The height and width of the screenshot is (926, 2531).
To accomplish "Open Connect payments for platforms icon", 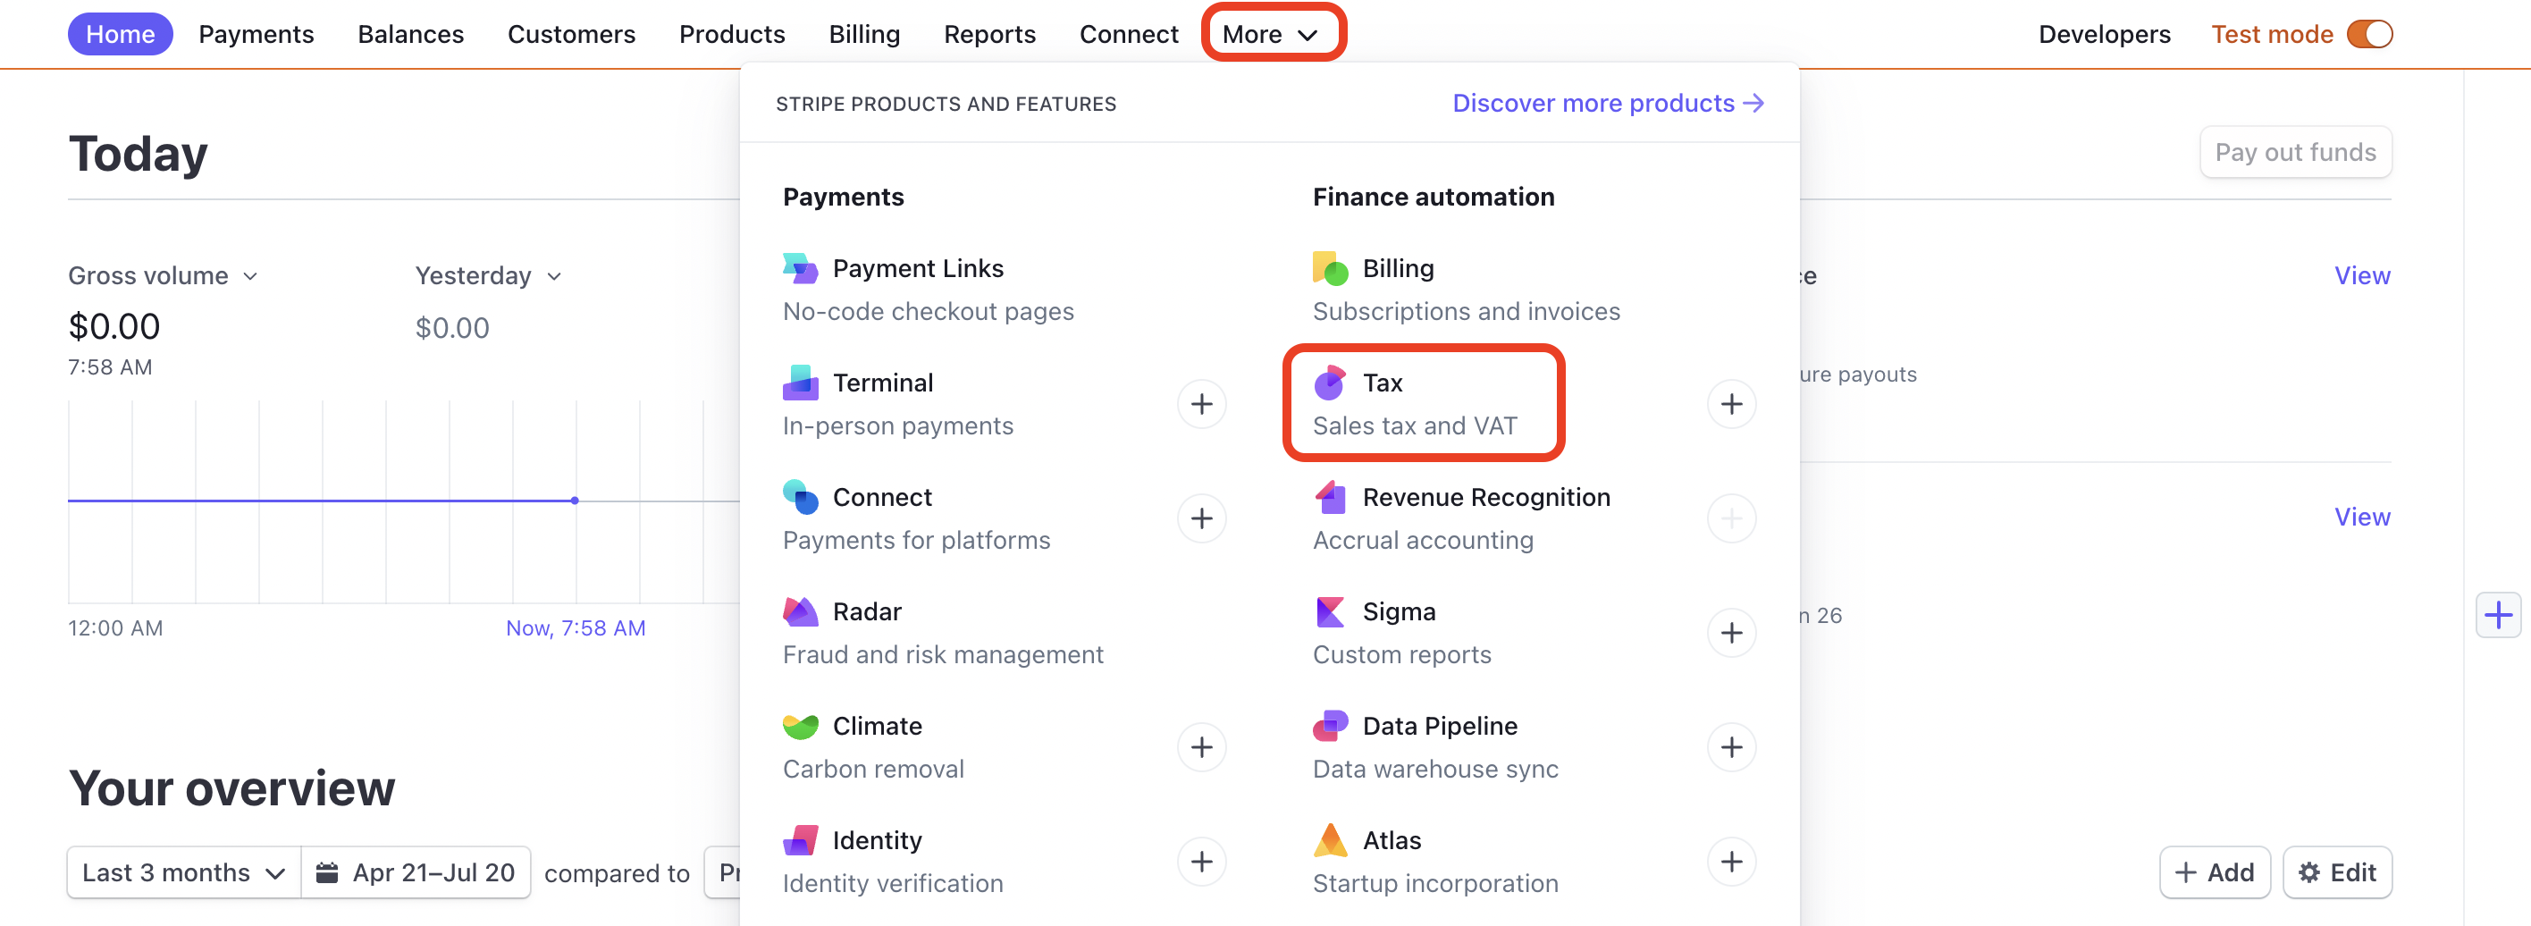I will tap(801, 497).
